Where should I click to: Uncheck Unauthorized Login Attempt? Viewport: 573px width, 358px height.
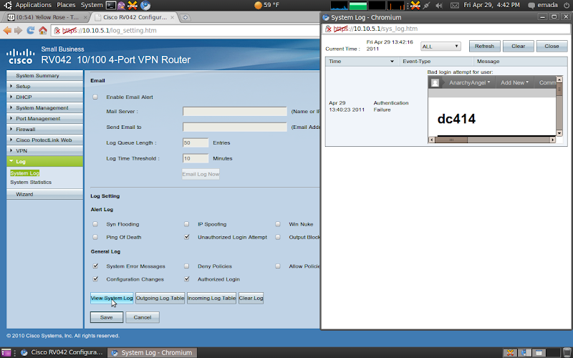point(187,238)
